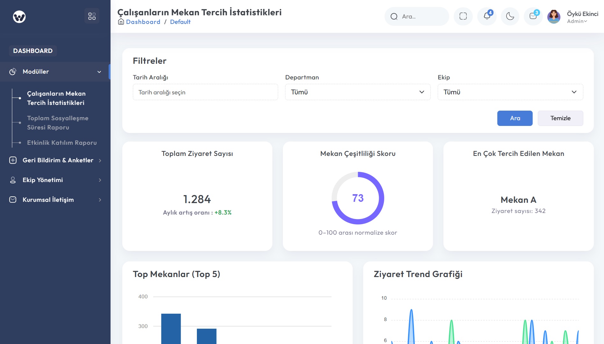Click the home icon in the breadcrumb
604x344 pixels.
(x=121, y=22)
